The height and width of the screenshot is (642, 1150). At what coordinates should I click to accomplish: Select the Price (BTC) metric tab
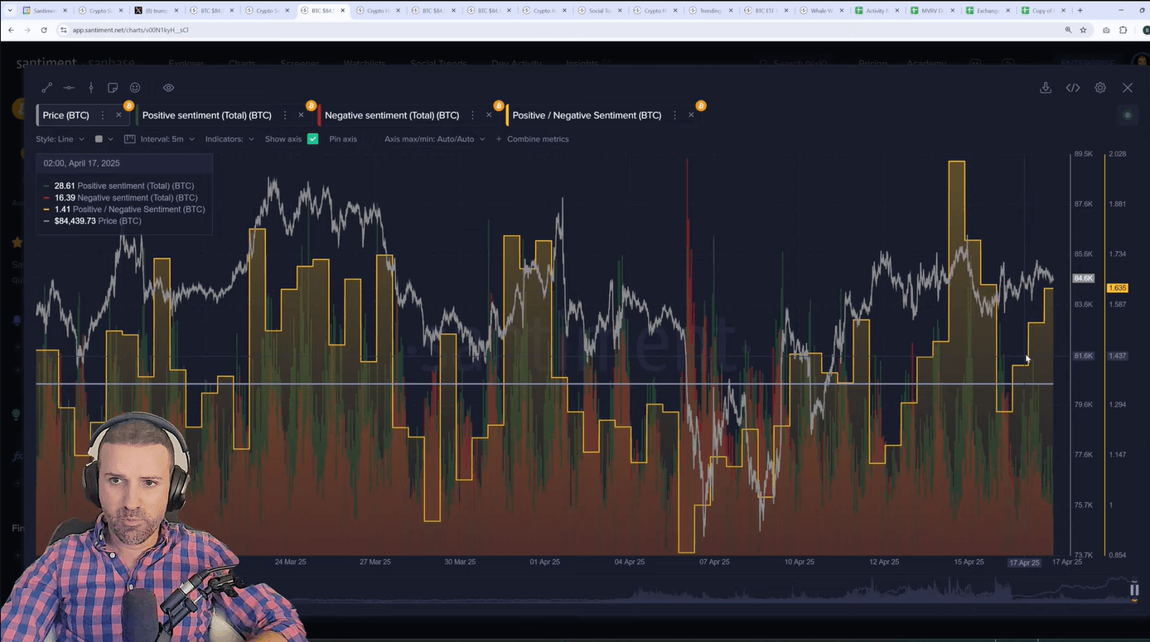click(66, 115)
